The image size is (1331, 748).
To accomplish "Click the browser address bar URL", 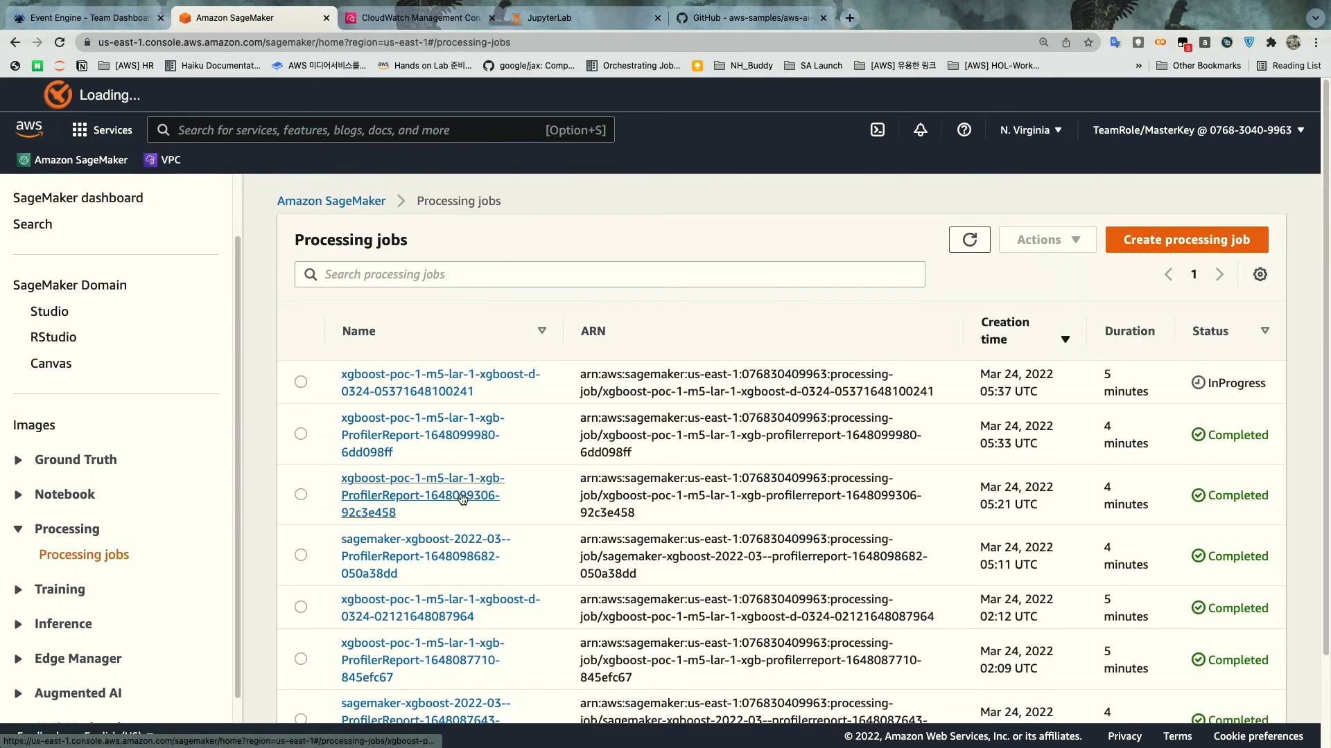I will click(304, 42).
